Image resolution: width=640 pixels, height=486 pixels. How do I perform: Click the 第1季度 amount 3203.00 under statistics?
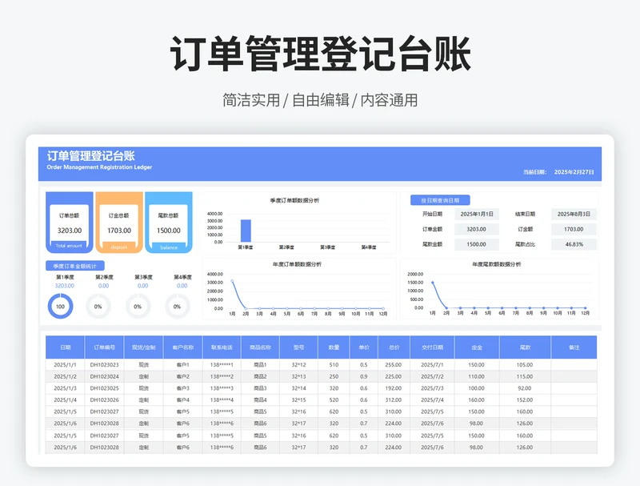click(65, 286)
